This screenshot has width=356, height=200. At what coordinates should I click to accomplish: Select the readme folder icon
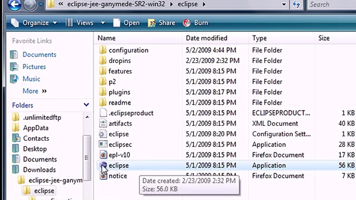[x=103, y=102]
